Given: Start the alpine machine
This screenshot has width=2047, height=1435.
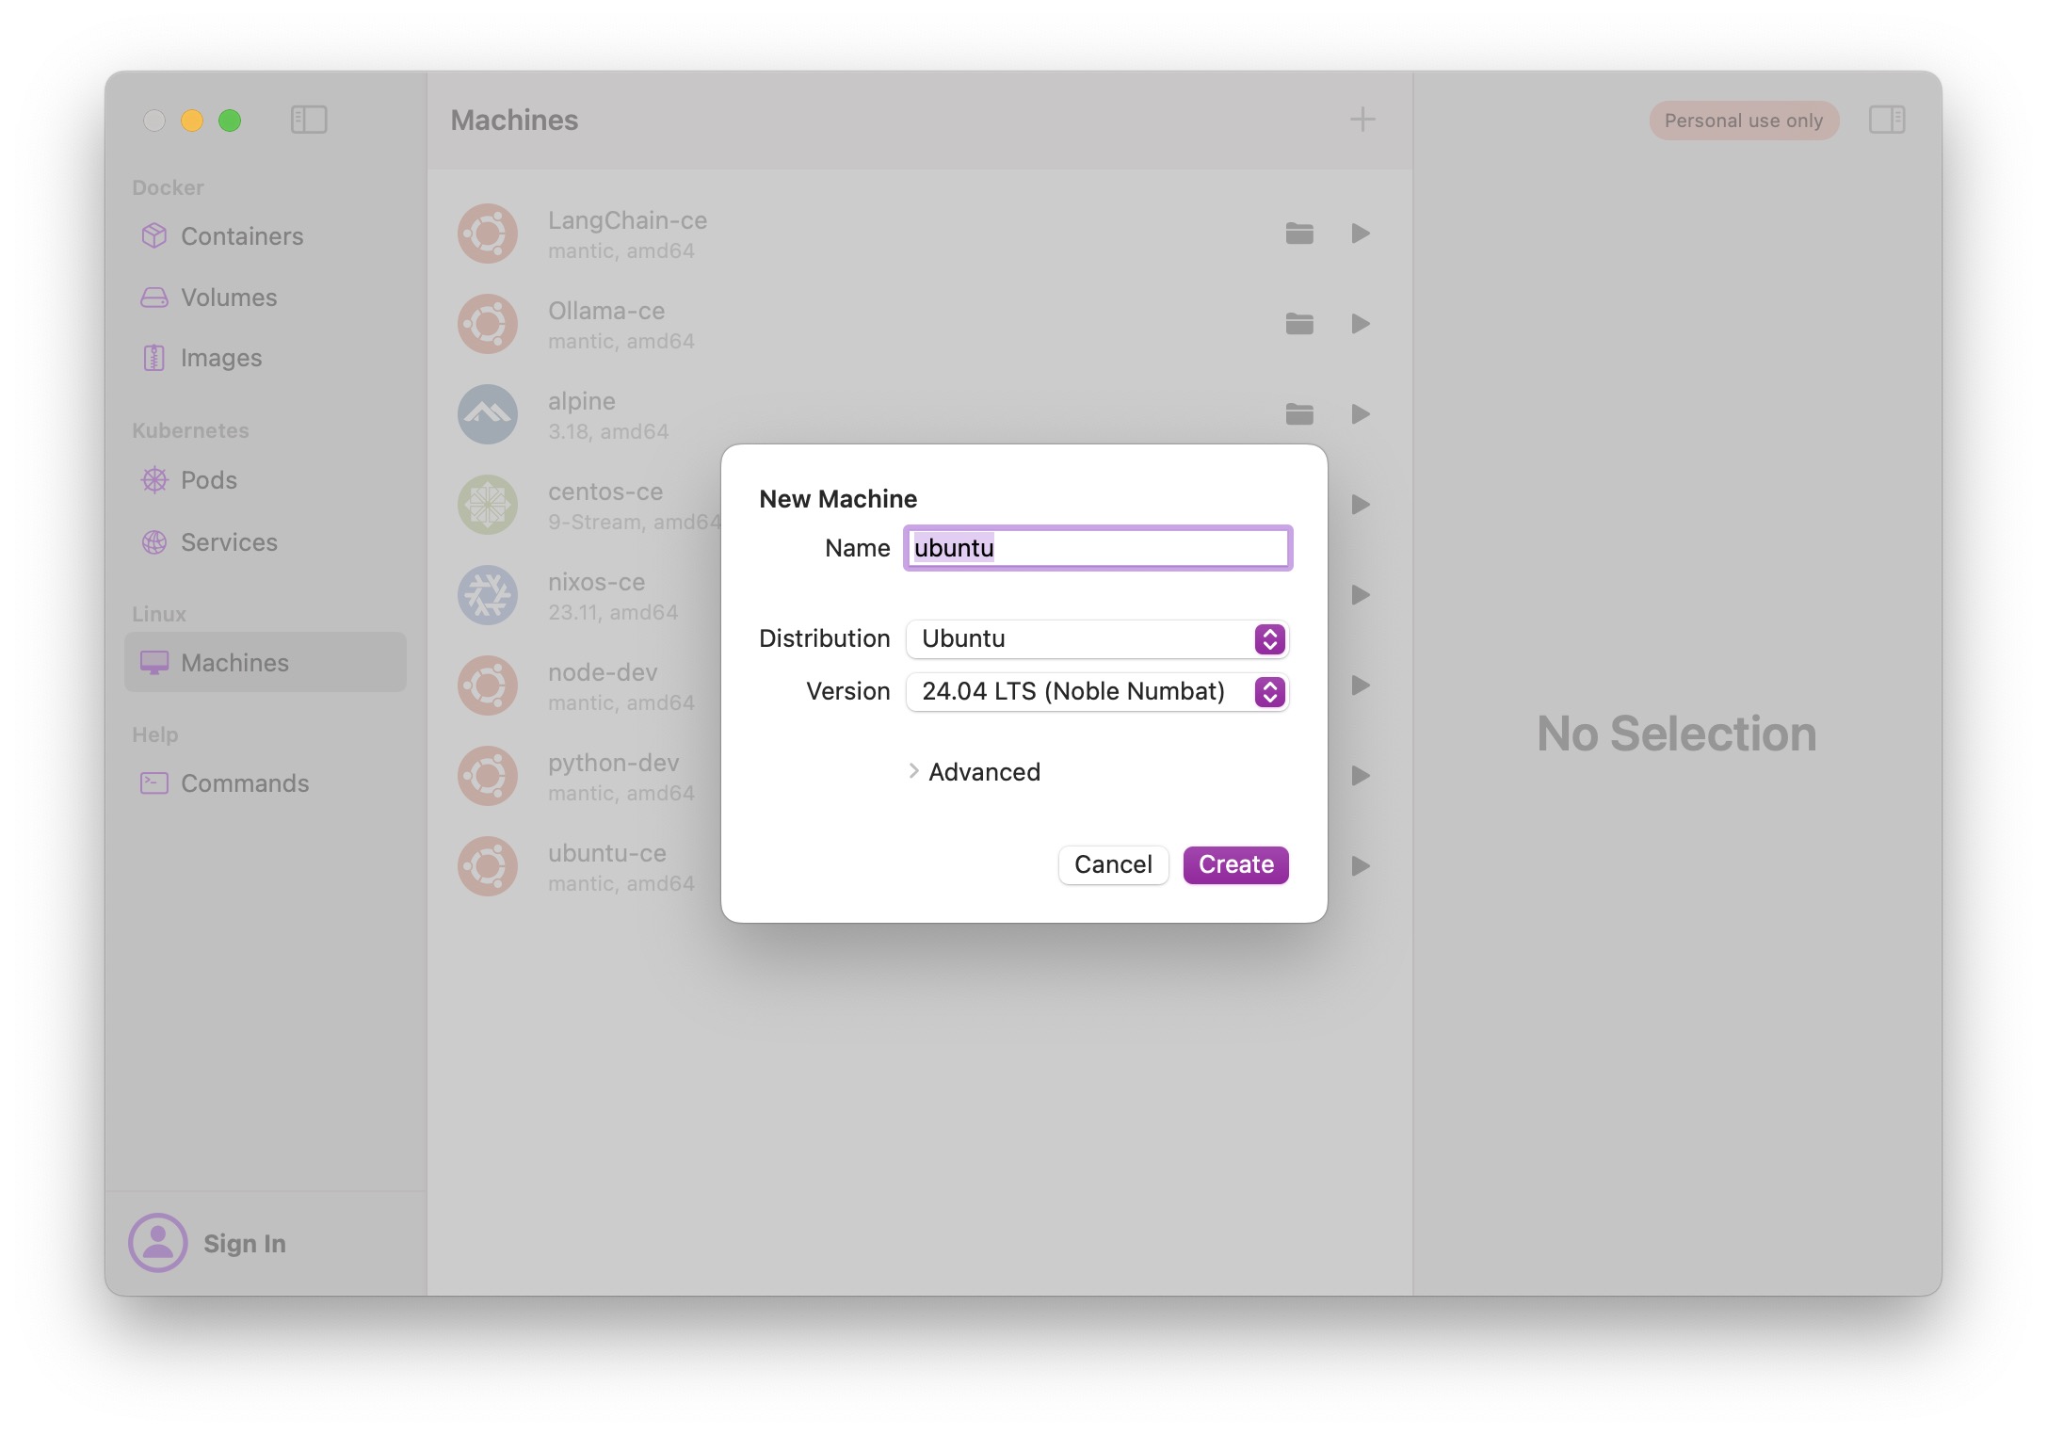Looking at the screenshot, I should tap(1361, 414).
